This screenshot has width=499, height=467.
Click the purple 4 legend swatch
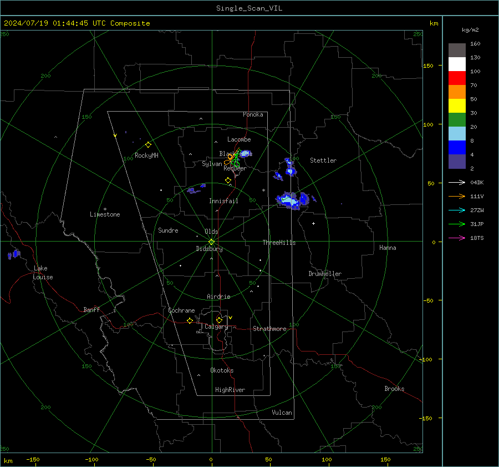point(457,161)
